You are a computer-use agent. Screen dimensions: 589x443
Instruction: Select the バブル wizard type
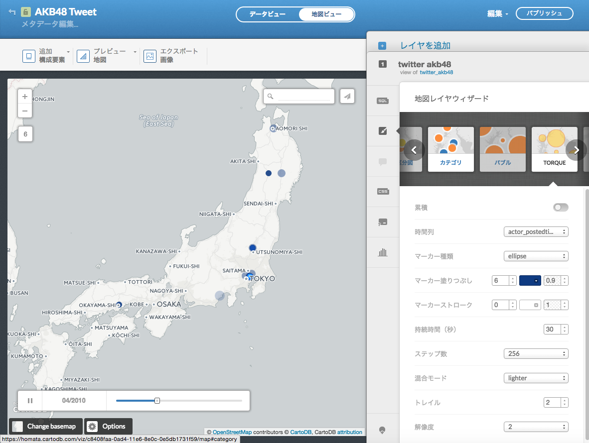pyautogui.click(x=503, y=149)
